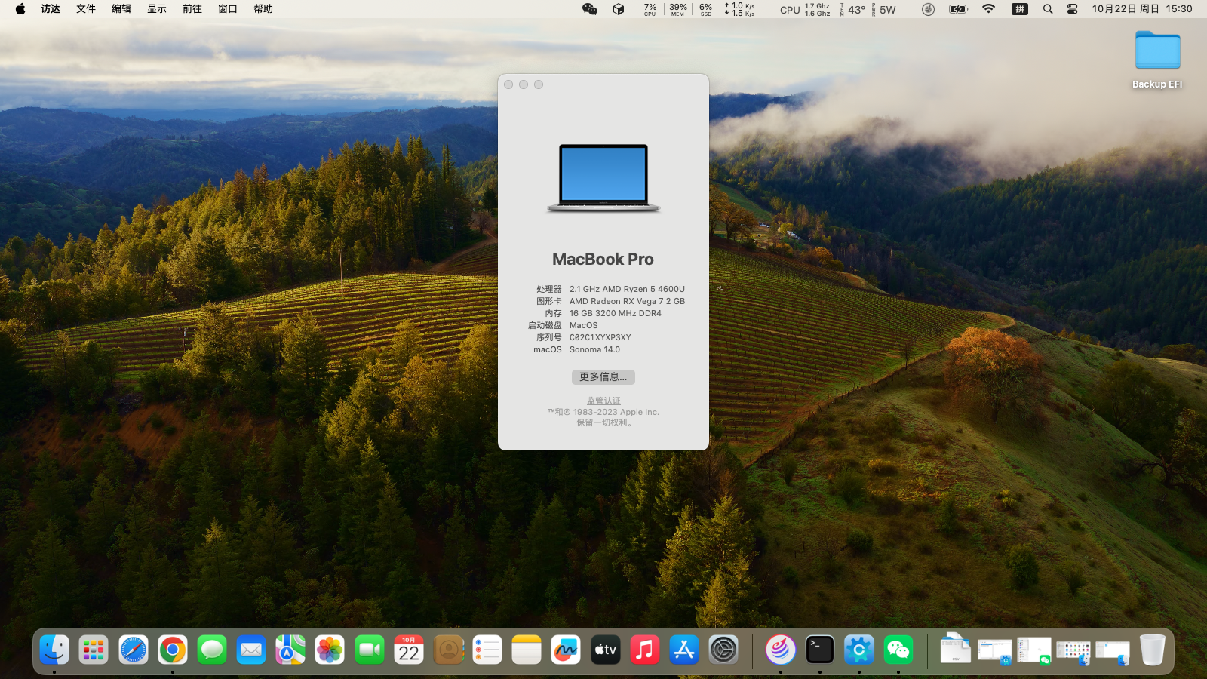The width and height of the screenshot is (1207, 679).
Task: Open the 窗口 menu
Action: (x=228, y=9)
